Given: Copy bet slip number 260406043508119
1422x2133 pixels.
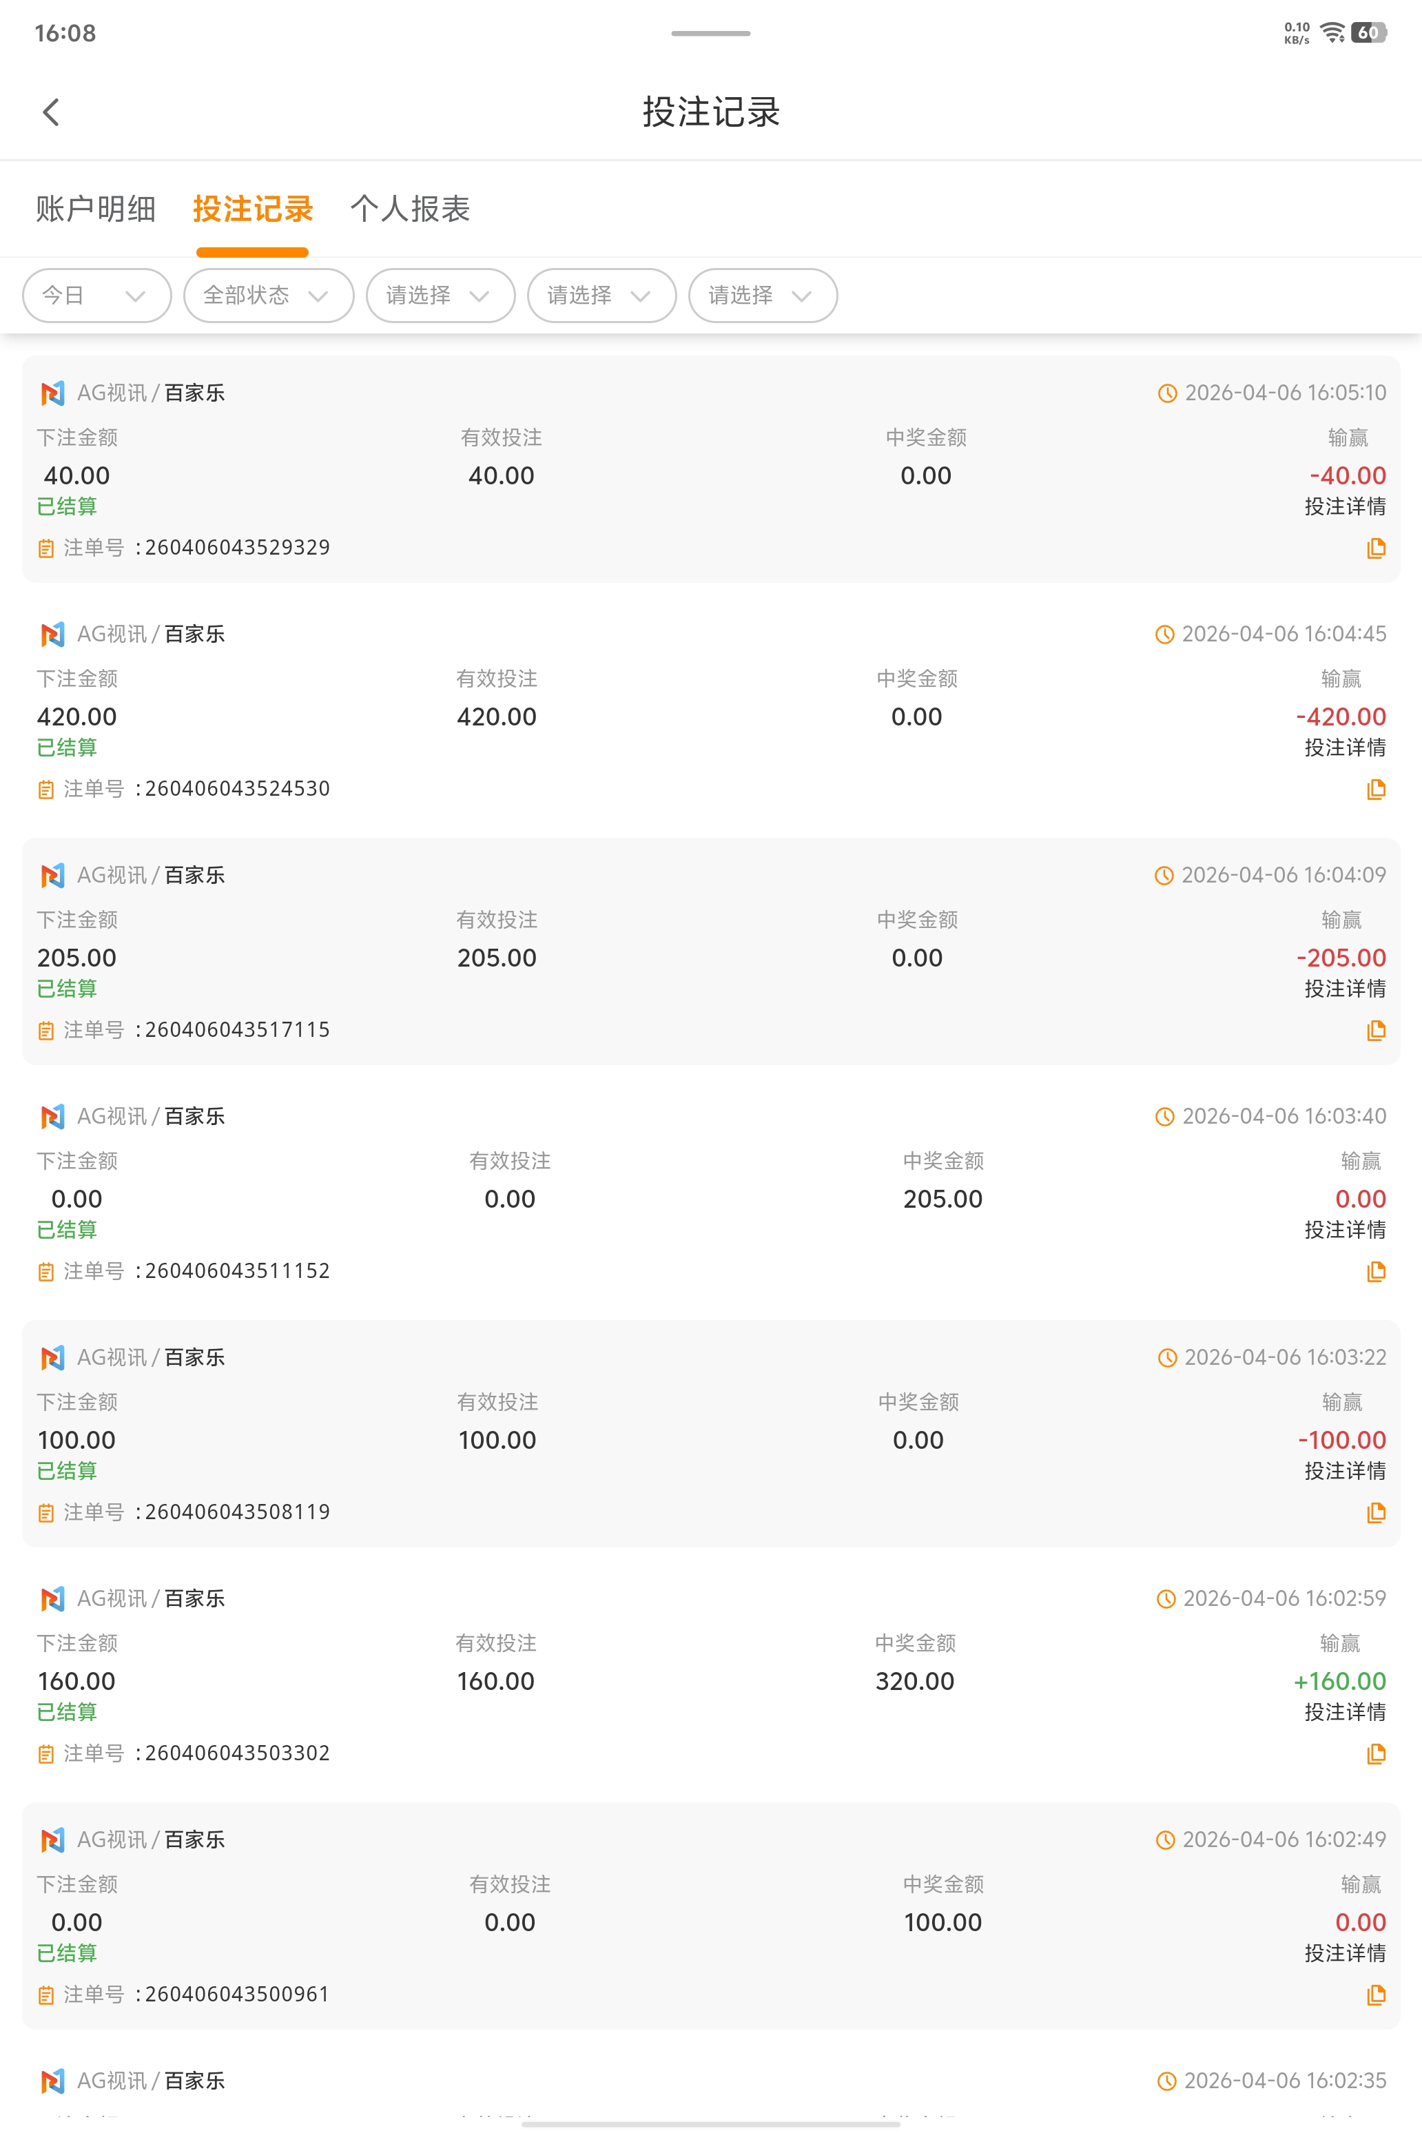Looking at the screenshot, I should pos(1375,1513).
